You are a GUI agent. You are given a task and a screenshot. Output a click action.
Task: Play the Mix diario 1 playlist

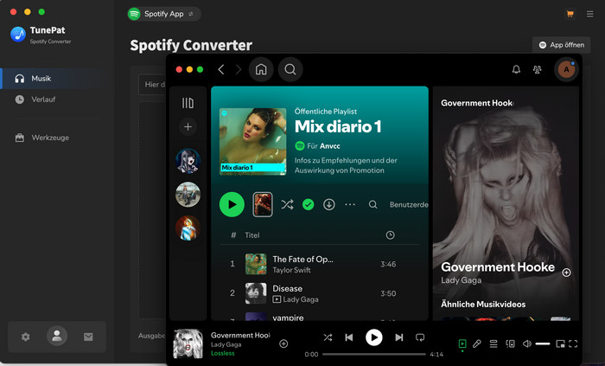(x=232, y=204)
